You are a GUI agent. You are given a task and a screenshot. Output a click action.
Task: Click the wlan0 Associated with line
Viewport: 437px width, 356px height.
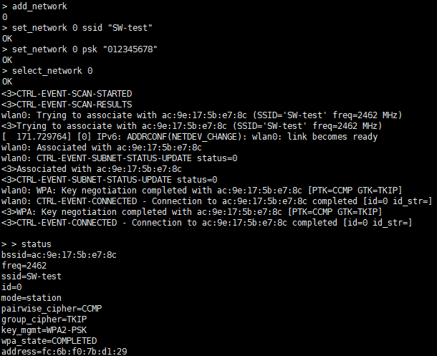(102, 148)
